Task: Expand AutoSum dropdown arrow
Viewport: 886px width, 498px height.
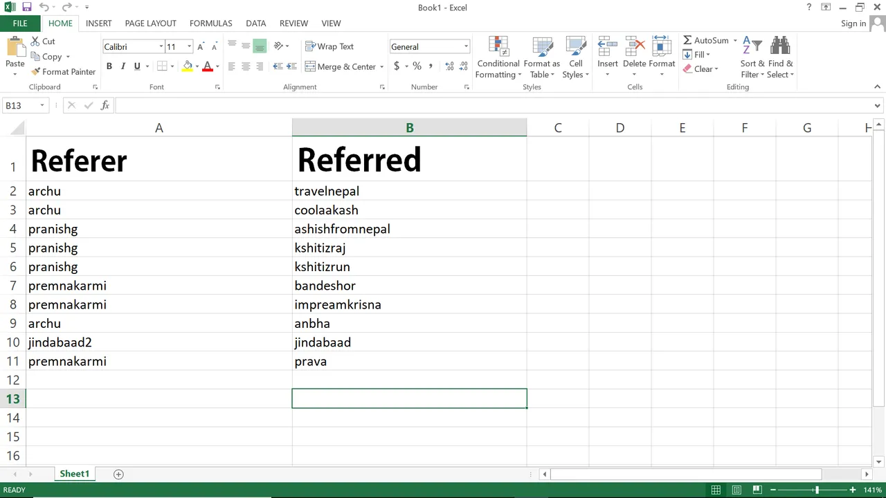Action: click(735, 41)
